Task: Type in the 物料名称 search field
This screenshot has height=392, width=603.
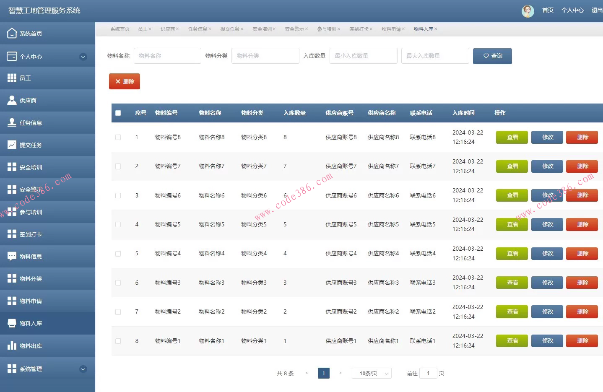Action: click(167, 56)
